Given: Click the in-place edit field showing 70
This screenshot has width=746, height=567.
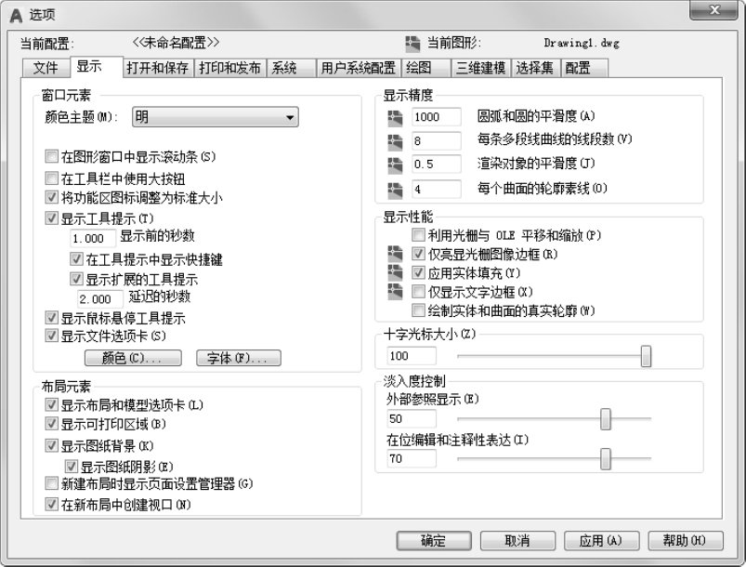Looking at the screenshot, I should pos(412,459).
